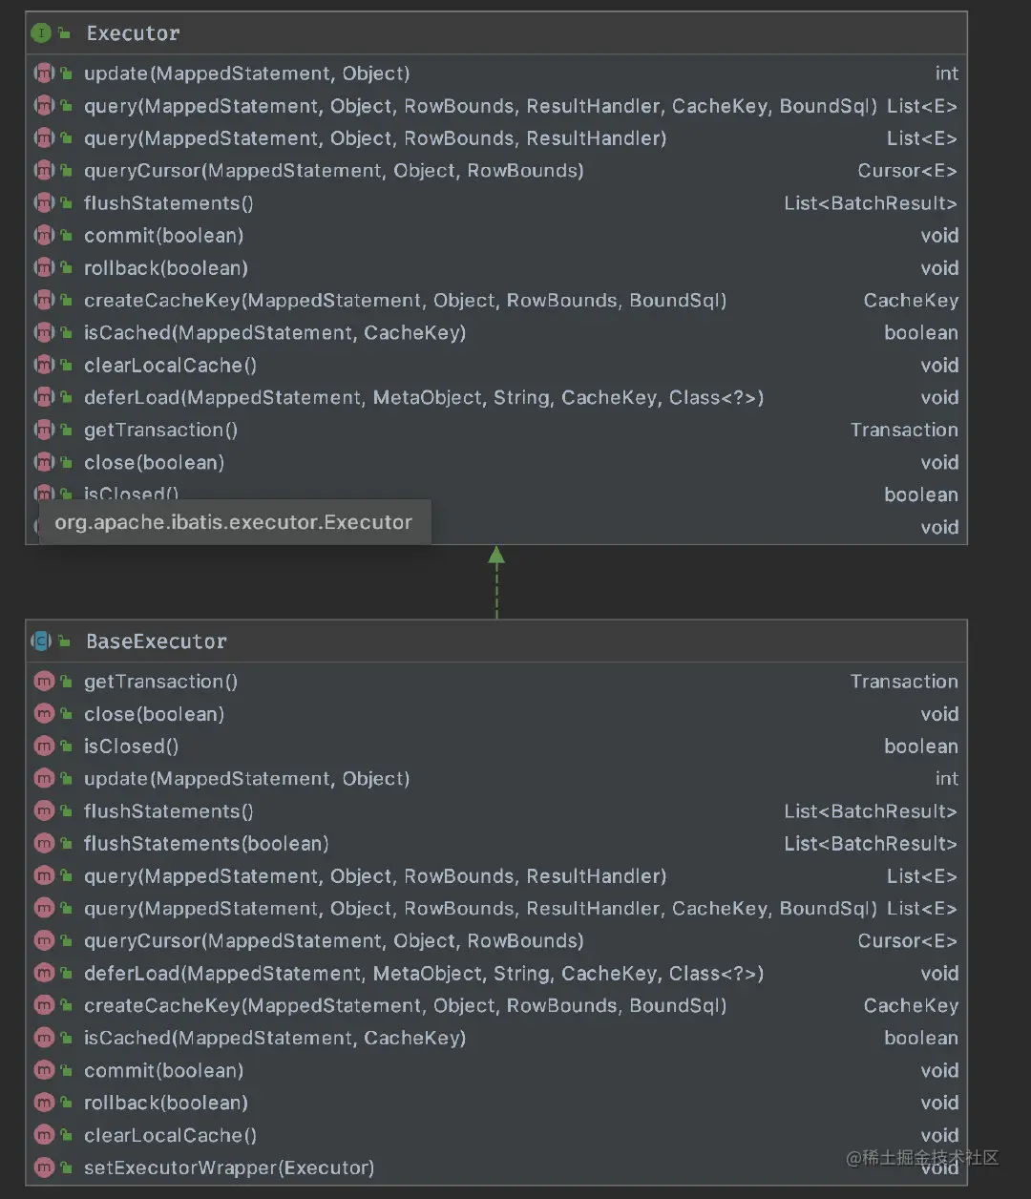Select Executor query method ending with ResultHandler

[375, 138]
